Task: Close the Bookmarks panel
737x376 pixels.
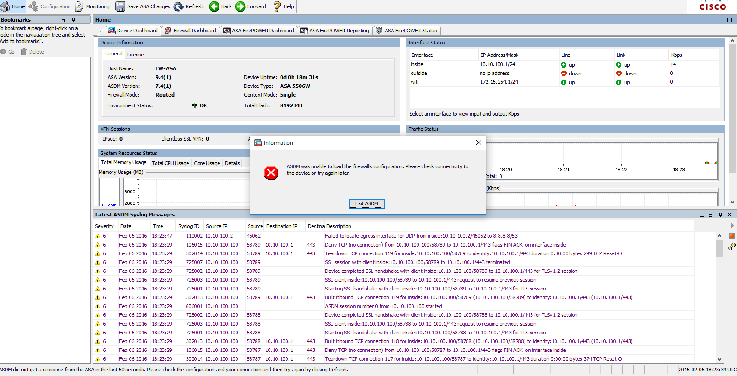Action: coord(82,20)
